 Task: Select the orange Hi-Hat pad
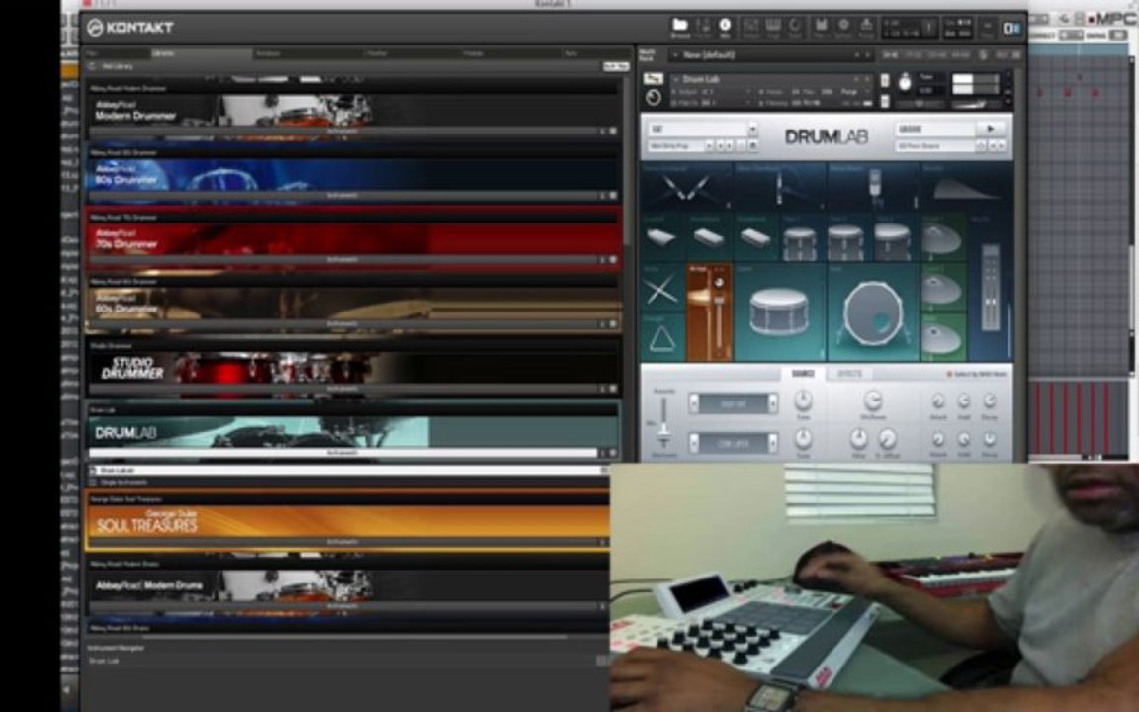tap(710, 312)
